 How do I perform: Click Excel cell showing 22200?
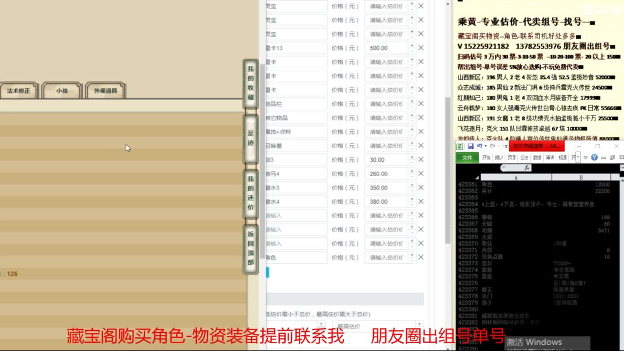tap(581, 191)
